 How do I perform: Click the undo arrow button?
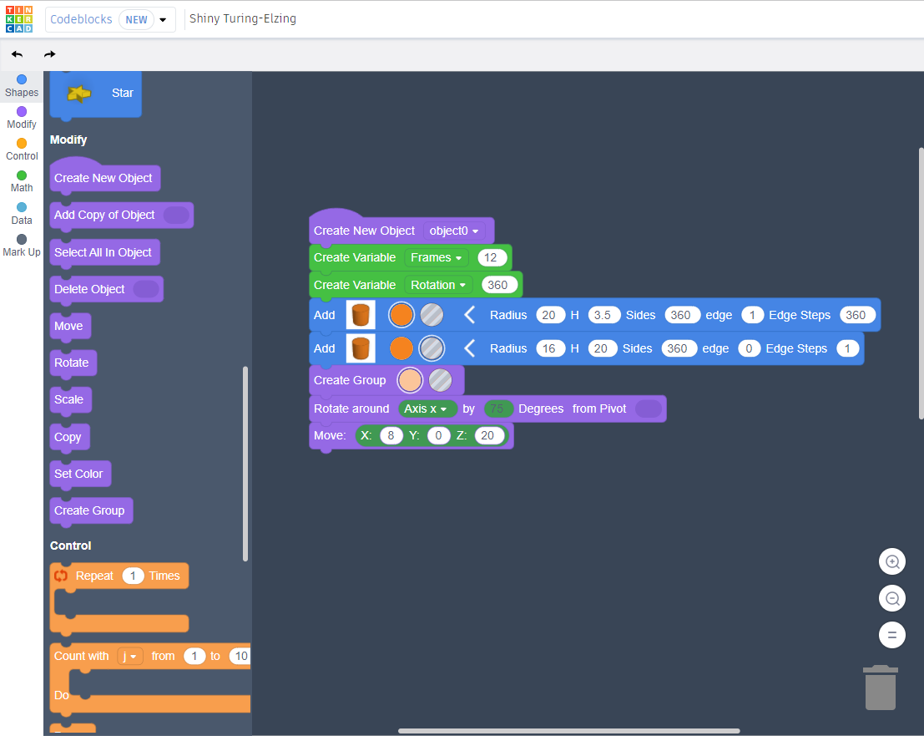[17, 53]
